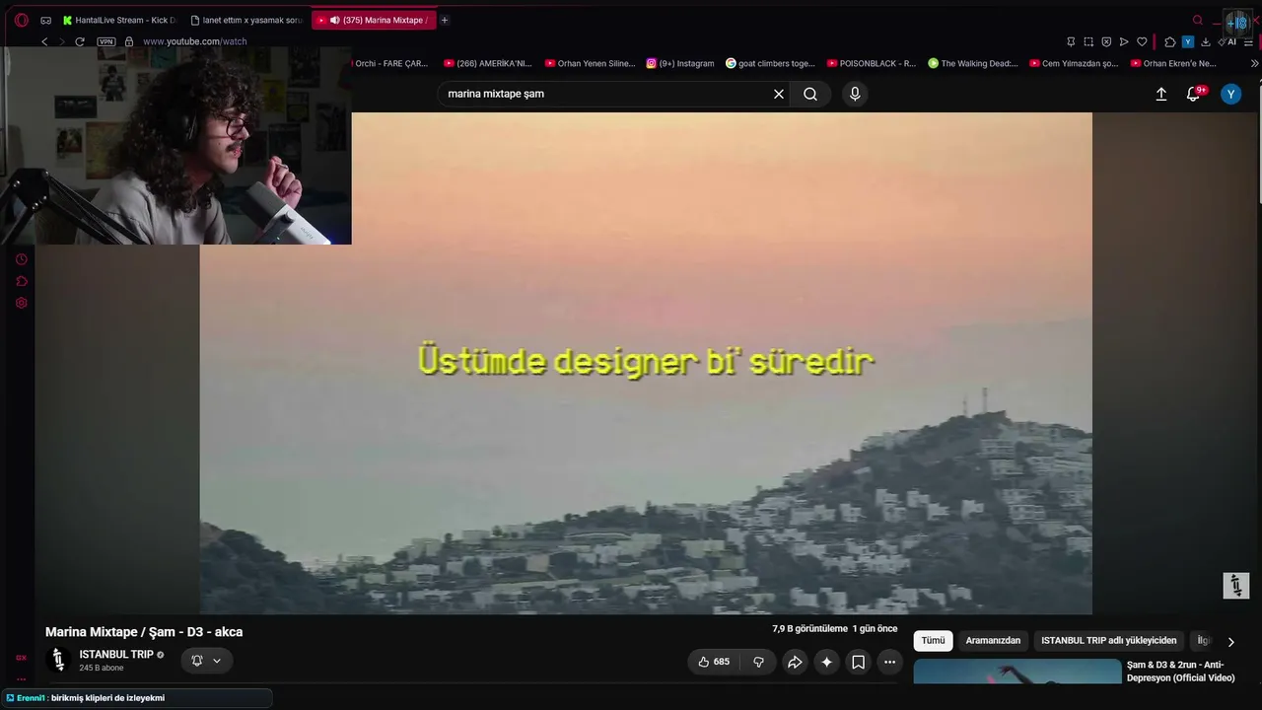Toggle the VPN badge in address bar

(x=105, y=41)
